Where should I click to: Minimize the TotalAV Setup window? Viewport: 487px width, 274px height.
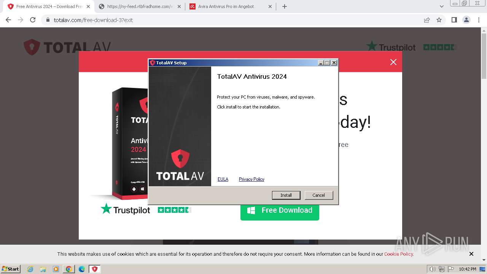(x=321, y=63)
